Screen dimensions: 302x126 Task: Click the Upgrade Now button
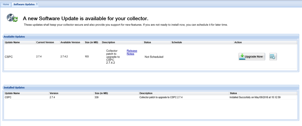[x=252, y=57]
